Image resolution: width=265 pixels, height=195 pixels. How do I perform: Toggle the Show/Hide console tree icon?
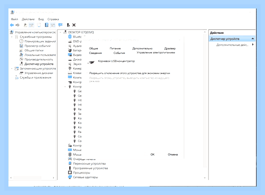point(32,25)
